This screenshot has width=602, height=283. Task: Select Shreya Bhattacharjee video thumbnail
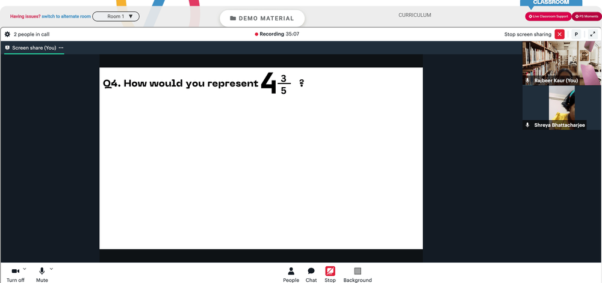(562, 108)
